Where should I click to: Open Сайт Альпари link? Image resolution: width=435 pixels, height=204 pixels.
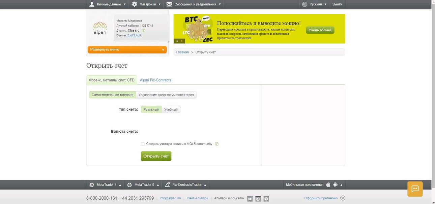pos(198,198)
